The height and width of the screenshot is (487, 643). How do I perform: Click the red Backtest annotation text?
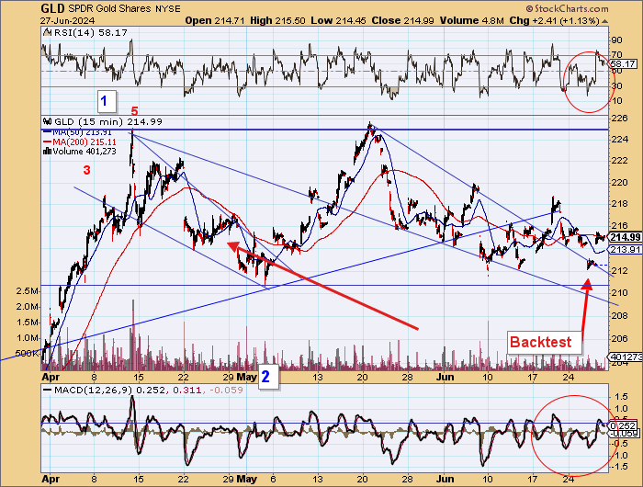540,343
